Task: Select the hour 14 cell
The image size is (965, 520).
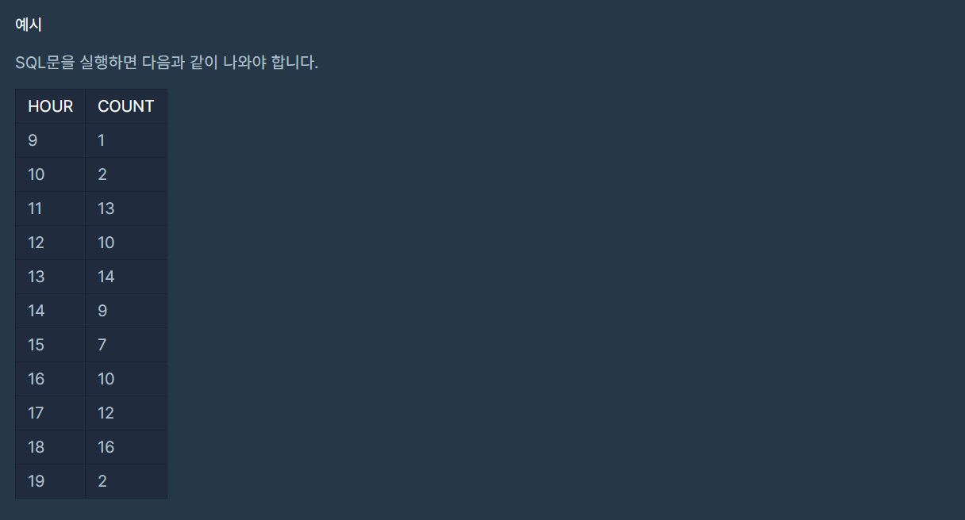Action: tap(50, 311)
